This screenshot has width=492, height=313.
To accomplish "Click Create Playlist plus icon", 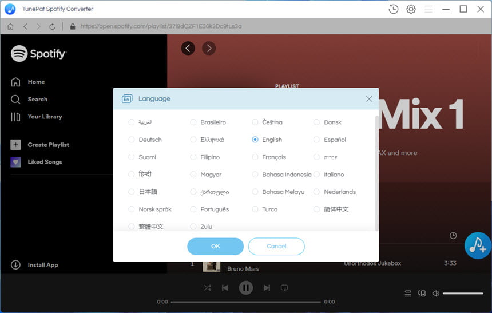I will [15, 145].
